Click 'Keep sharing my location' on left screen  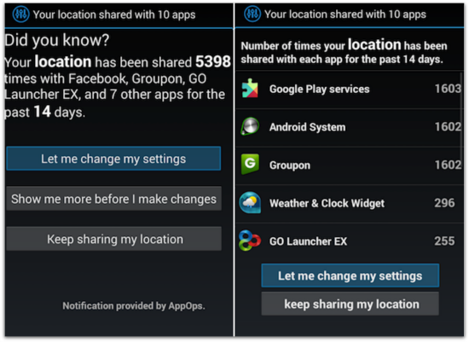[x=113, y=239]
